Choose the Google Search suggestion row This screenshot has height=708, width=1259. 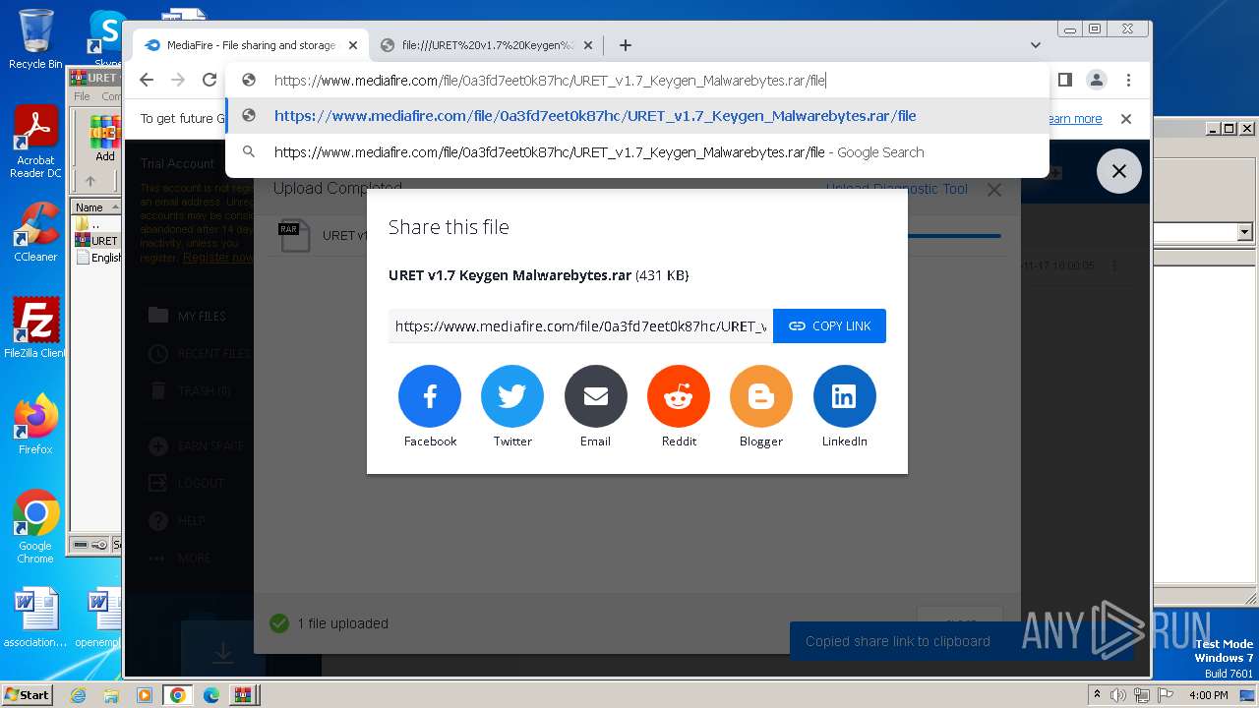637,152
